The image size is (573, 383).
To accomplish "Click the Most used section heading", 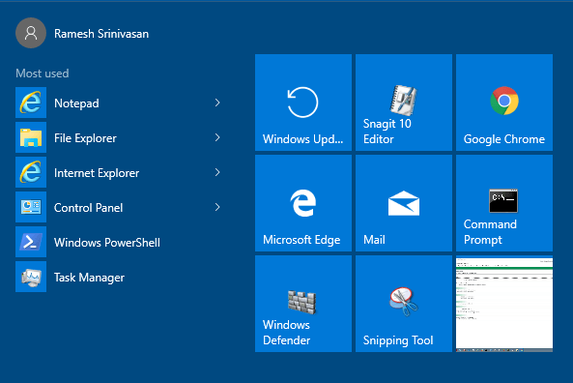I will pos(42,74).
